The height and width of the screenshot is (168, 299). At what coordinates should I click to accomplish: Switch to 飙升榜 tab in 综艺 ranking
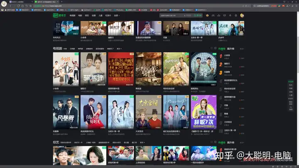230,142
